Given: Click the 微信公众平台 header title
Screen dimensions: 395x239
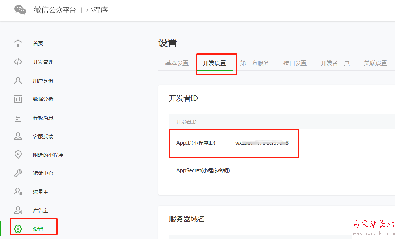Looking at the screenshot, I should [55, 10].
